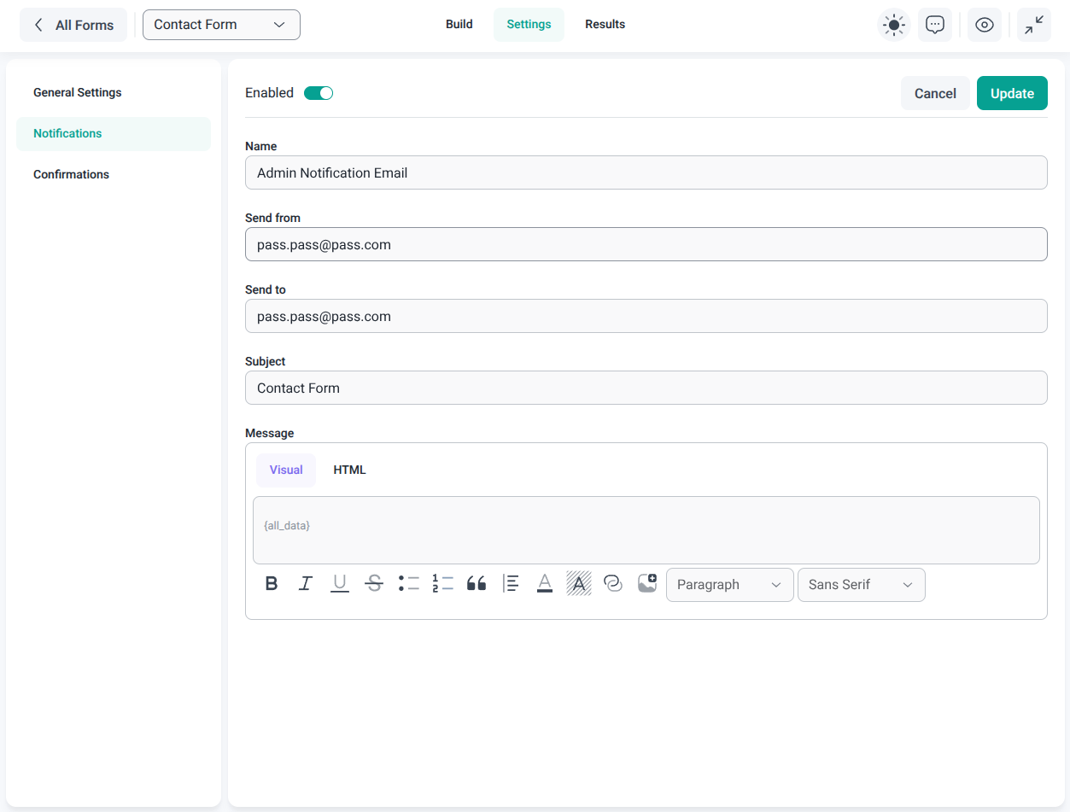Viewport: 1070px width, 812px height.
Task: Switch to the HTML editor tab
Action: coord(349,470)
